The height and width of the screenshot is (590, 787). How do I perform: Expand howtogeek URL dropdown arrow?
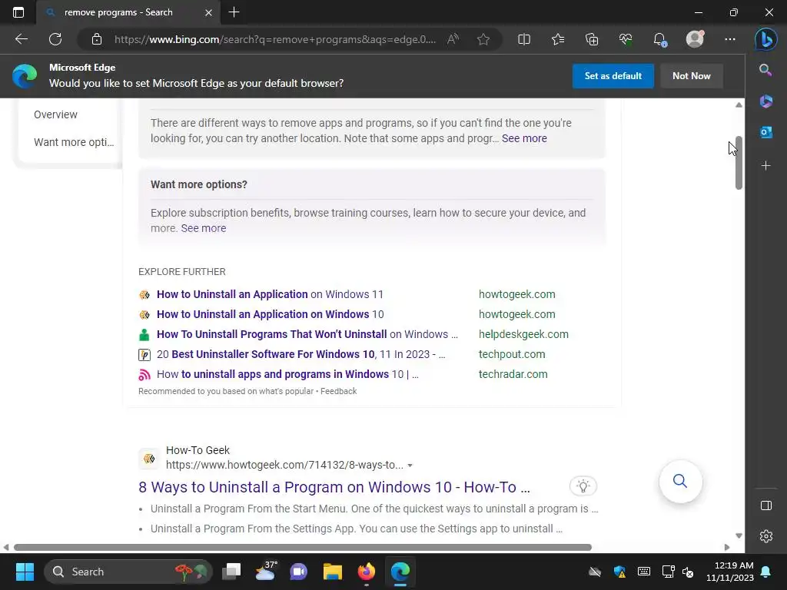pyautogui.click(x=410, y=466)
